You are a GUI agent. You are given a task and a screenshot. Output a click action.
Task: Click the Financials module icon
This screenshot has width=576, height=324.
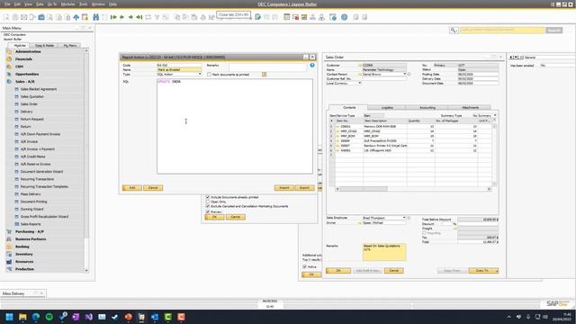point(9,59)
